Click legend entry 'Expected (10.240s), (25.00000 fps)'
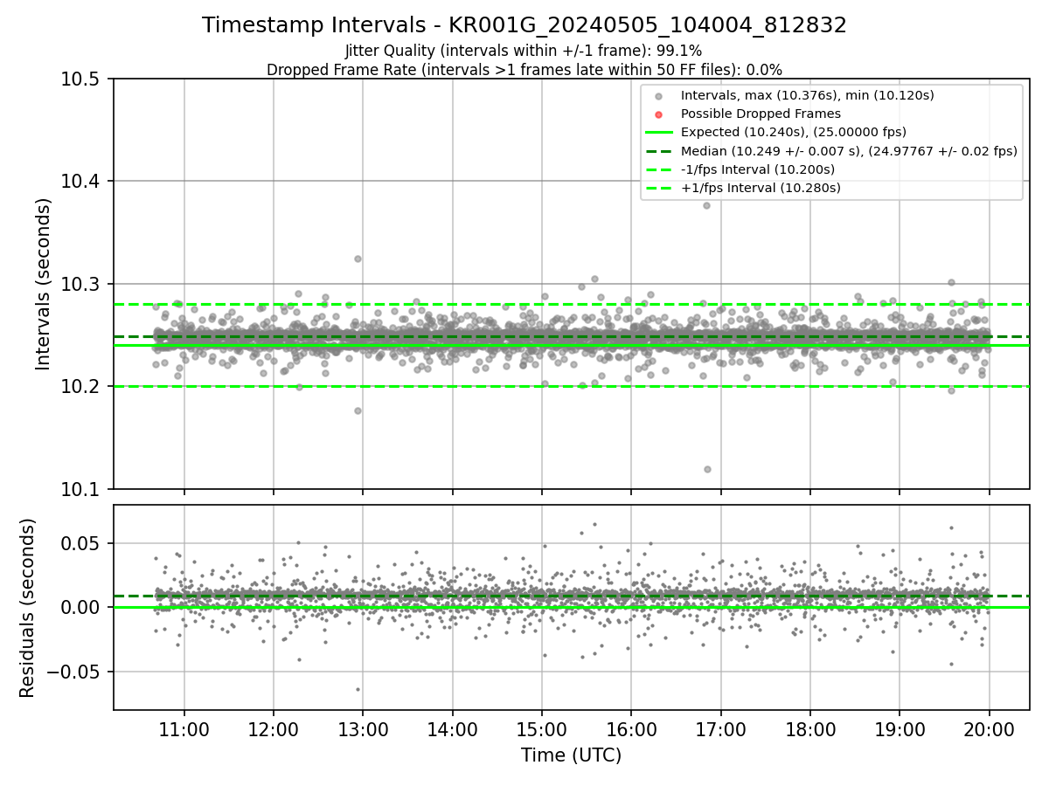 (x=793, y=132)
